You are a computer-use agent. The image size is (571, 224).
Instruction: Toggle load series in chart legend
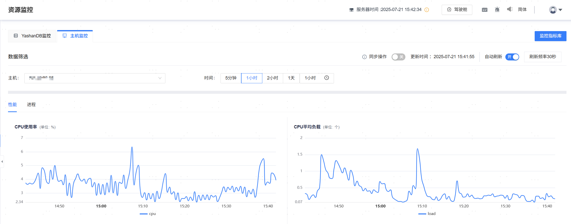pos(427,214)
